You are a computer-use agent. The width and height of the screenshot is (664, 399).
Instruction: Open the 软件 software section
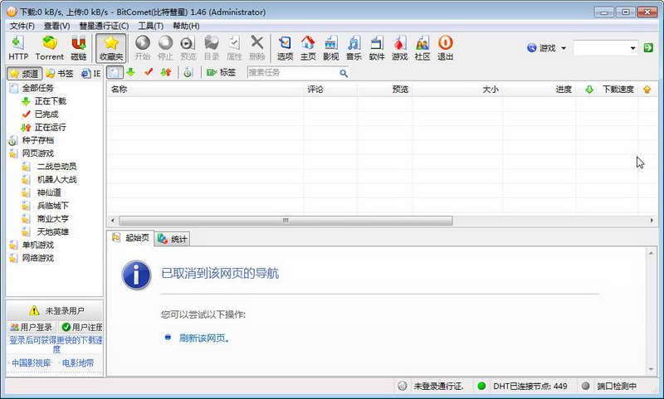coord(377,48)
